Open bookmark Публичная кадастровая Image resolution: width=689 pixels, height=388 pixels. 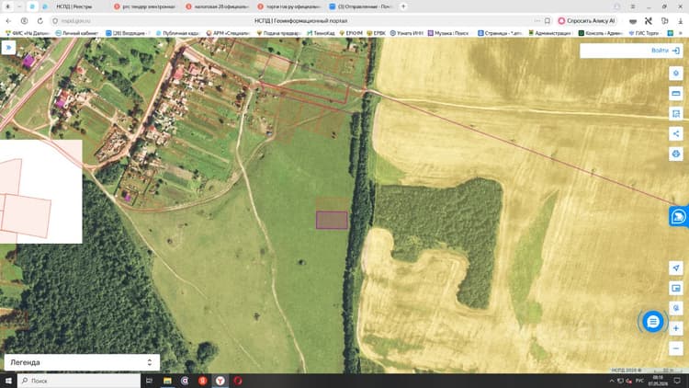178,33
